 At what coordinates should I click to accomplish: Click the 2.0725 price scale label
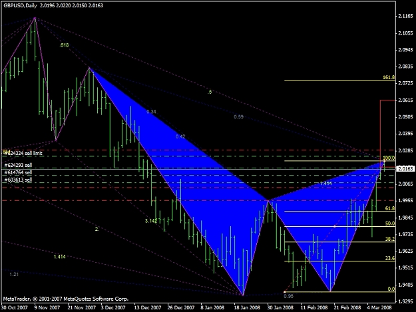[x=405, y=83]
